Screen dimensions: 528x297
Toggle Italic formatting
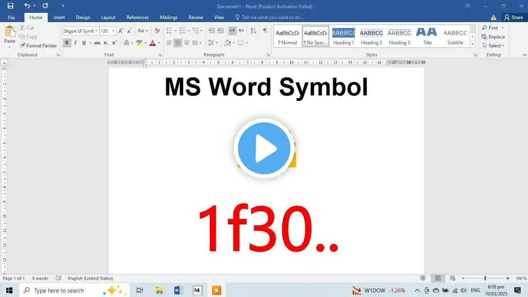(75, 43)
